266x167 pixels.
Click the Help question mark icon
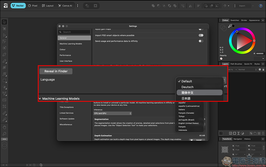point(261,6)
